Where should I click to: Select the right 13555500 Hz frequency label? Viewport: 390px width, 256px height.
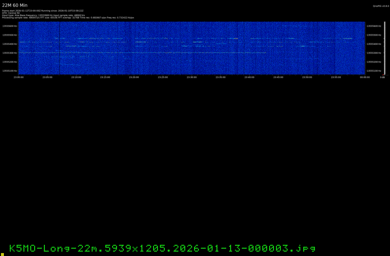pyautogui.click(x=374, y=35)
